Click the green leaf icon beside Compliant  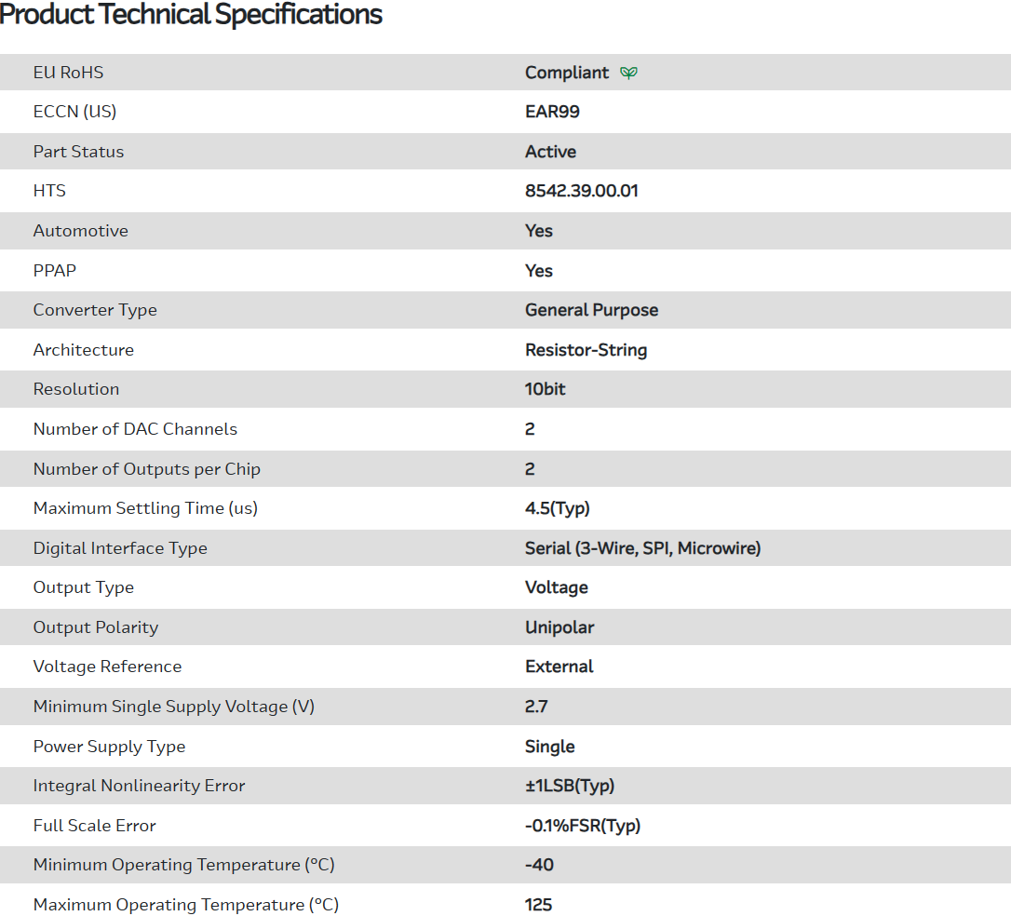(x=629, y=73)
